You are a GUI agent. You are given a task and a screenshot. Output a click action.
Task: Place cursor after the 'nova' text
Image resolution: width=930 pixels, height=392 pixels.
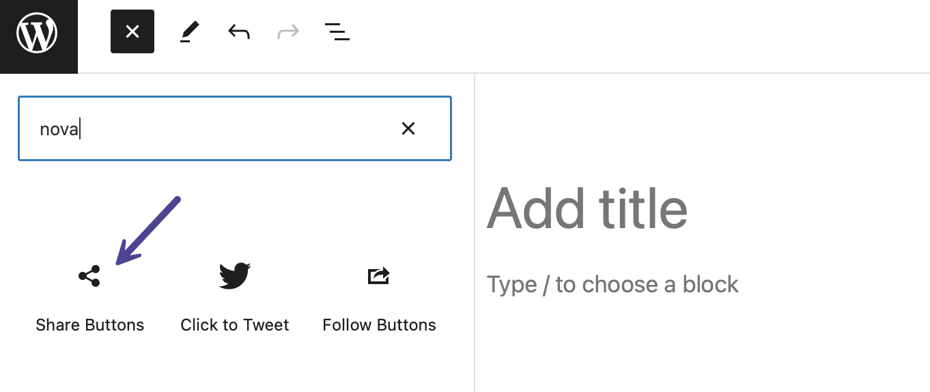[80, 129]
